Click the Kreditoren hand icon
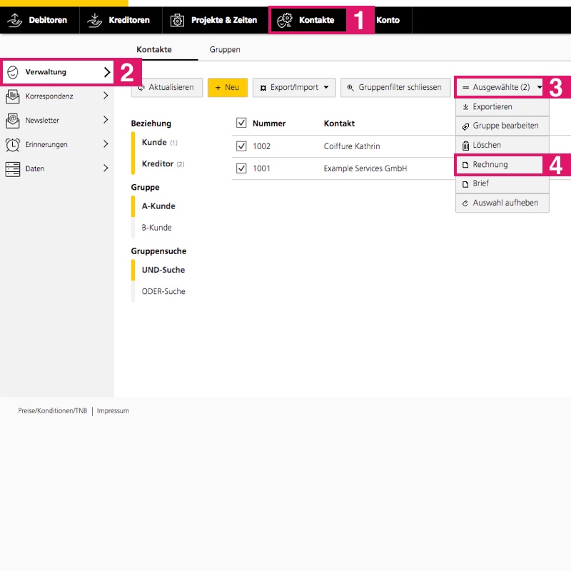571x571 pixels. tap(94, 20)
